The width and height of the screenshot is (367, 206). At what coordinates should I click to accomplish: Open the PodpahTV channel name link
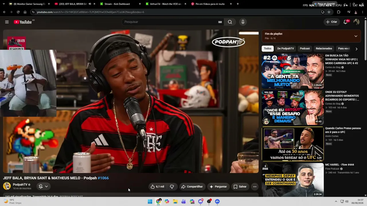pyautogui.click(x=20, y=185)
